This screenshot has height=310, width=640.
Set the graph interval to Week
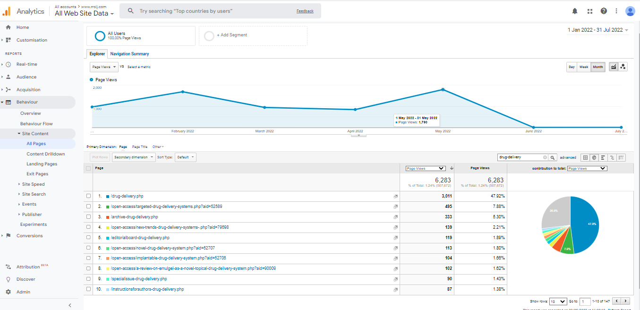pyautogui.click(x=584, y=67)
